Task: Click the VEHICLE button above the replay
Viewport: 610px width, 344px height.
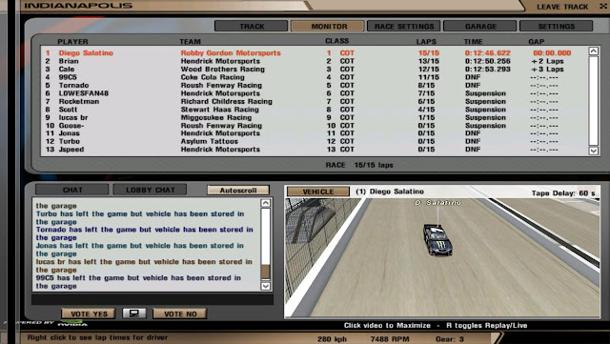Action: tap(318, 192)
